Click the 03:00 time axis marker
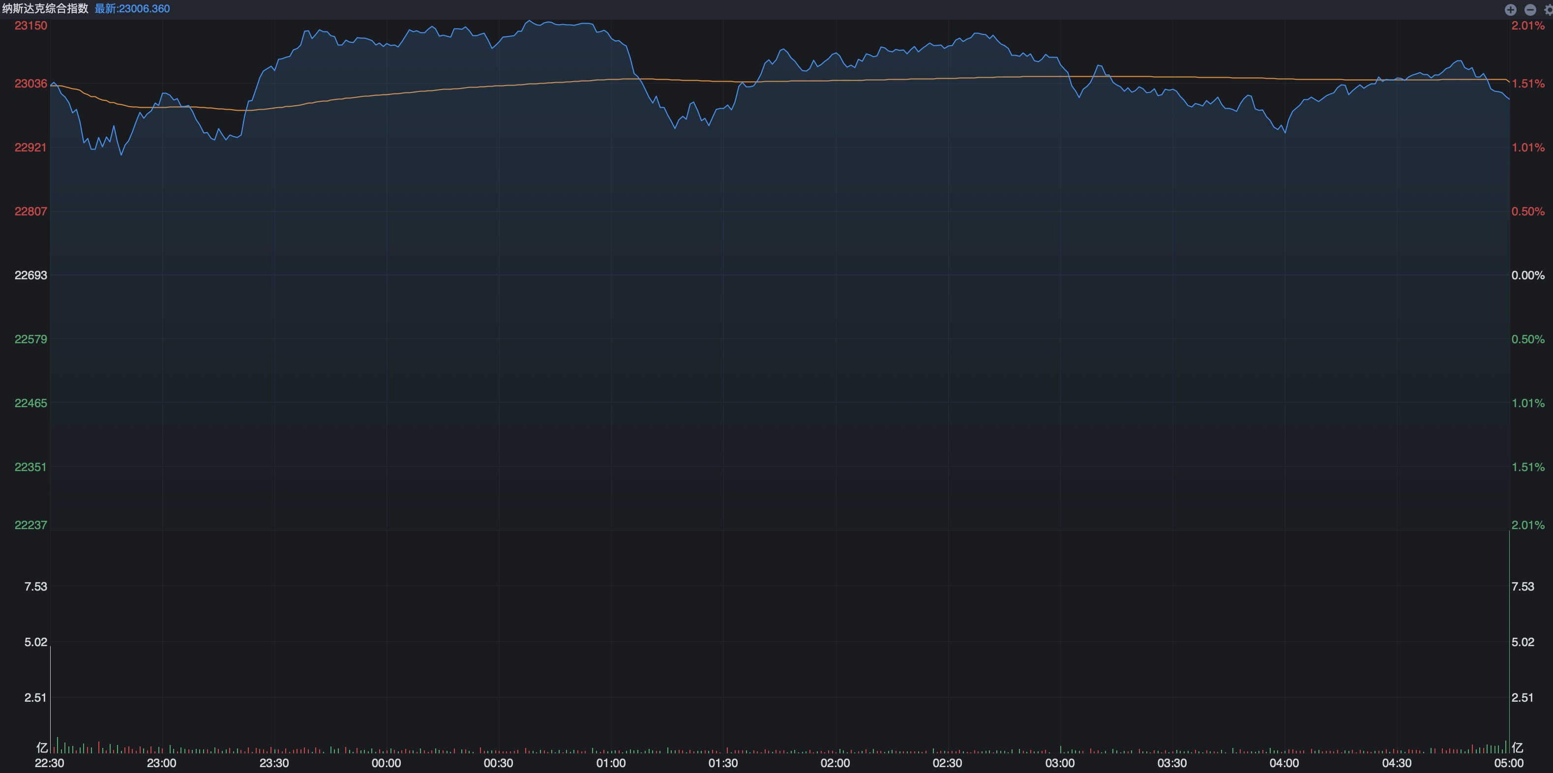1553x773 pixels. coord(1059,763)
